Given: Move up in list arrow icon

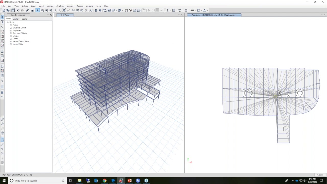Looking at the screenshot, I should tap(96, 10).
